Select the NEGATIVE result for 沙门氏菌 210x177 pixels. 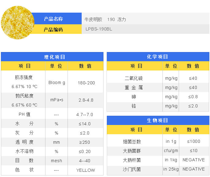193,169
